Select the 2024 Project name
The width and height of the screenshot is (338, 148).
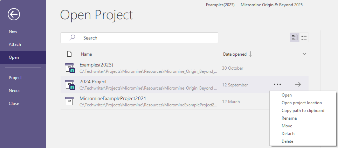93,82
